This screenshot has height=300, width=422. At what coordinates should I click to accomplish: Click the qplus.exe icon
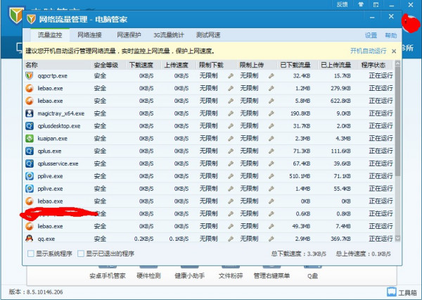30,151
